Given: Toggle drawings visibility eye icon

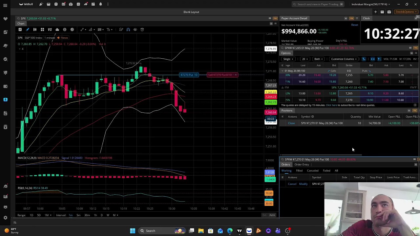Looking at the screenshot, I should point(135,29).
